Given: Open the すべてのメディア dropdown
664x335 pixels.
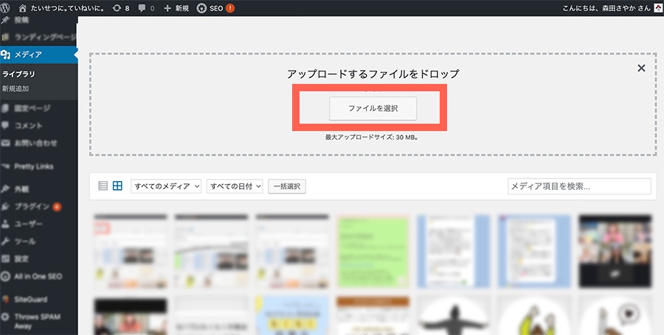Looking at the screenshot, I should point(166,186).
